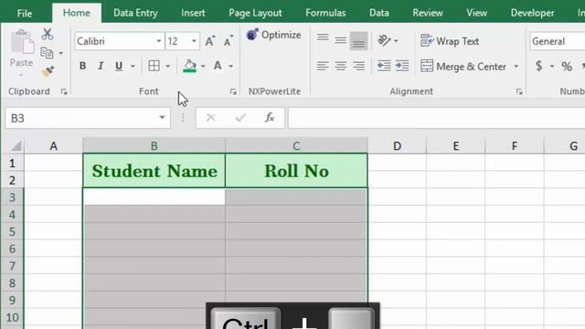Screen dimensions: 585x329
Task: Select row 5 header
Action: coord(12,231)
